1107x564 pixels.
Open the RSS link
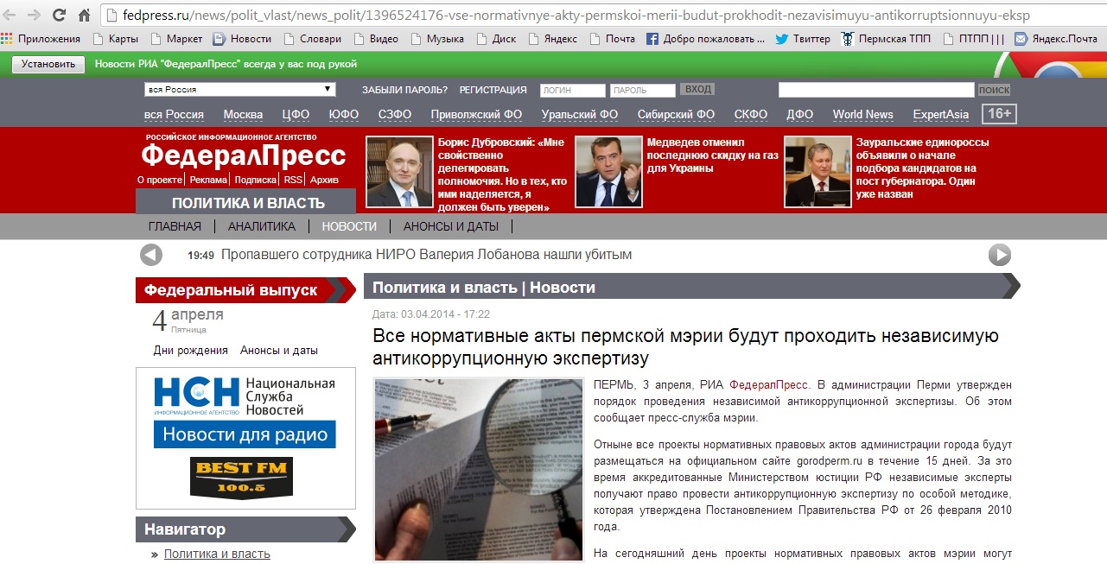point(293,180)
